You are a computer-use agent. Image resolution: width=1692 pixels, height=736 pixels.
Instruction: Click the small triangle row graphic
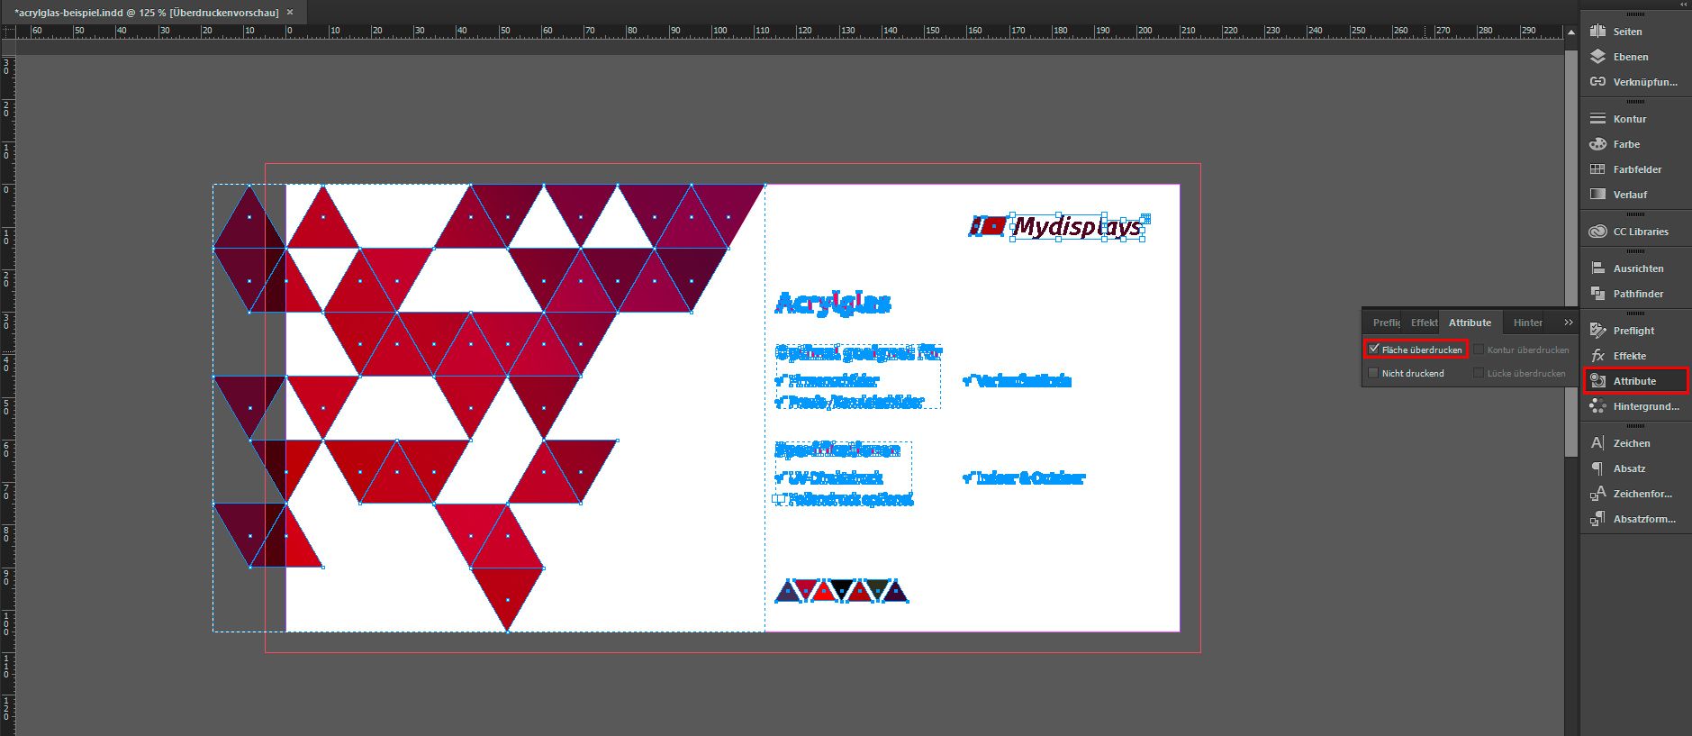click(x=841, y=591)
